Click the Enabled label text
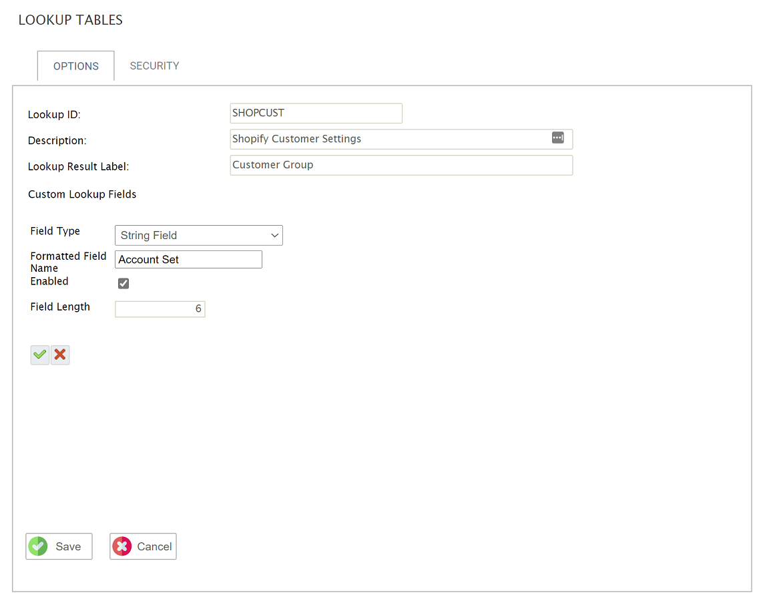Viewport: 757px width, 601px height. click(x=49, y=282)
